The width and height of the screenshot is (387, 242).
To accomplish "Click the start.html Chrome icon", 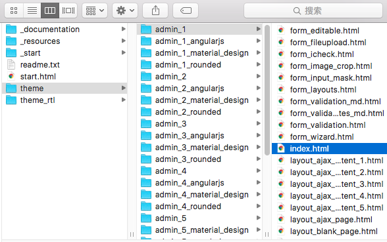I will pyautogui.click(x=11, y=76).
